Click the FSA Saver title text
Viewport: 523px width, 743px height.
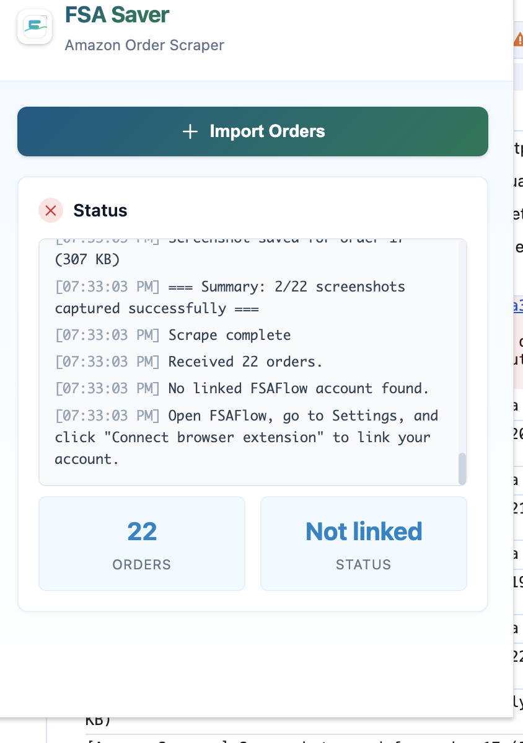pyautogui.click(x=116, y=15)
